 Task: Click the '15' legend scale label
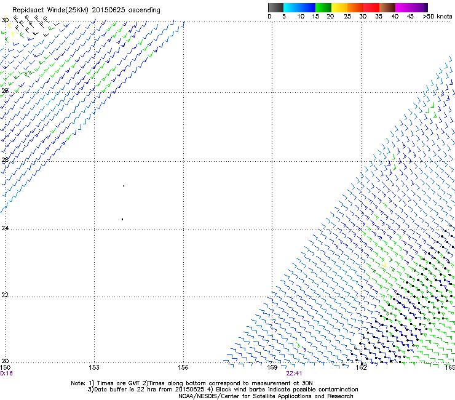coord(315,17)
